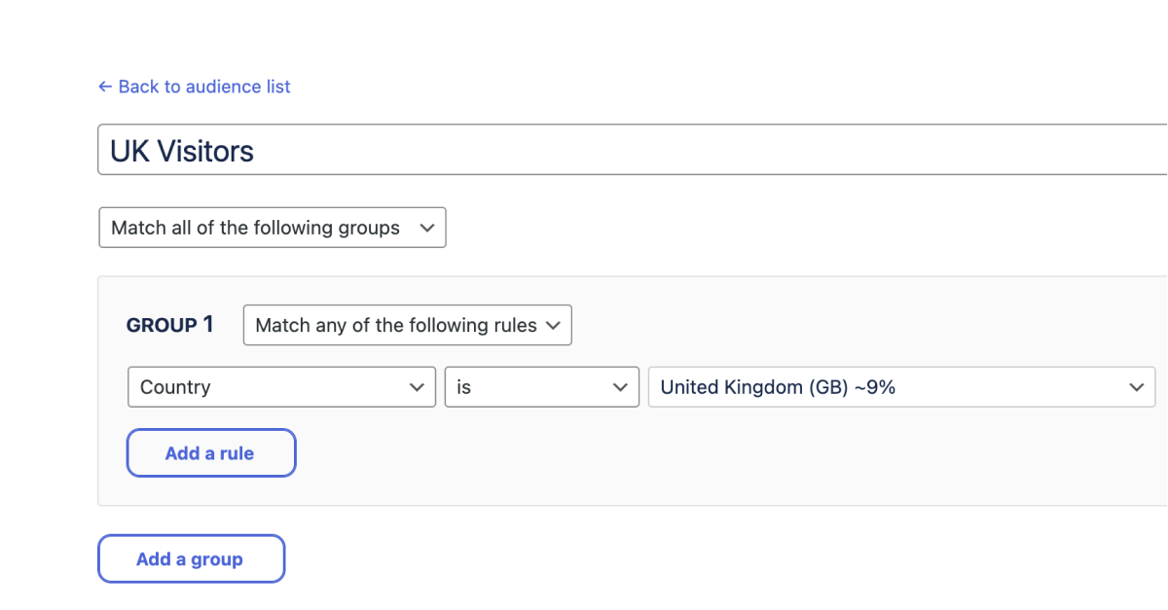The width and height of the screenshot is (1168, 610).
Task: Click the back arrow icon before the audience link
Action: (105, 87)
